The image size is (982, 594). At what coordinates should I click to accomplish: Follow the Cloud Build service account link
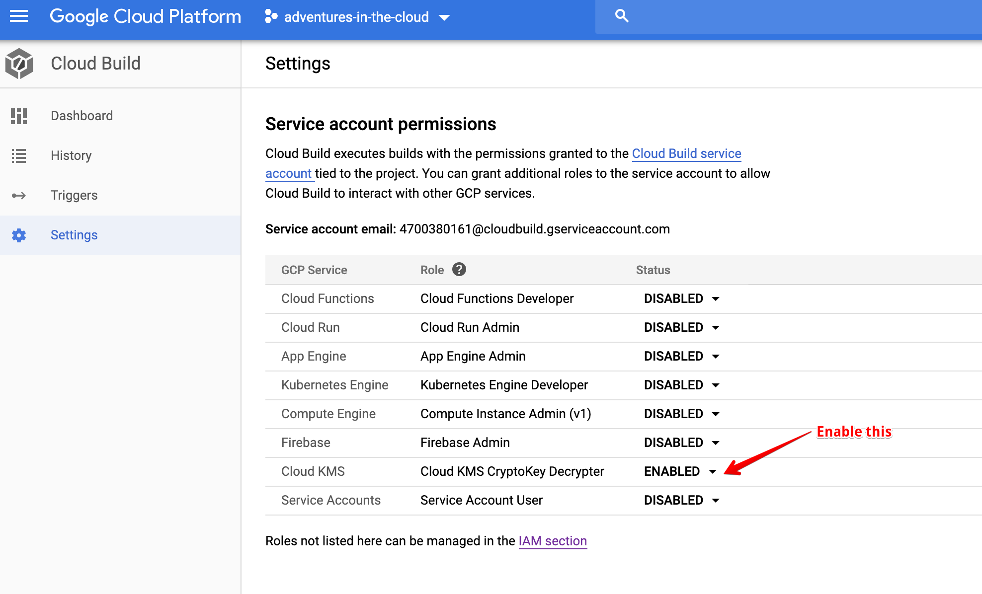coord(686,153)
